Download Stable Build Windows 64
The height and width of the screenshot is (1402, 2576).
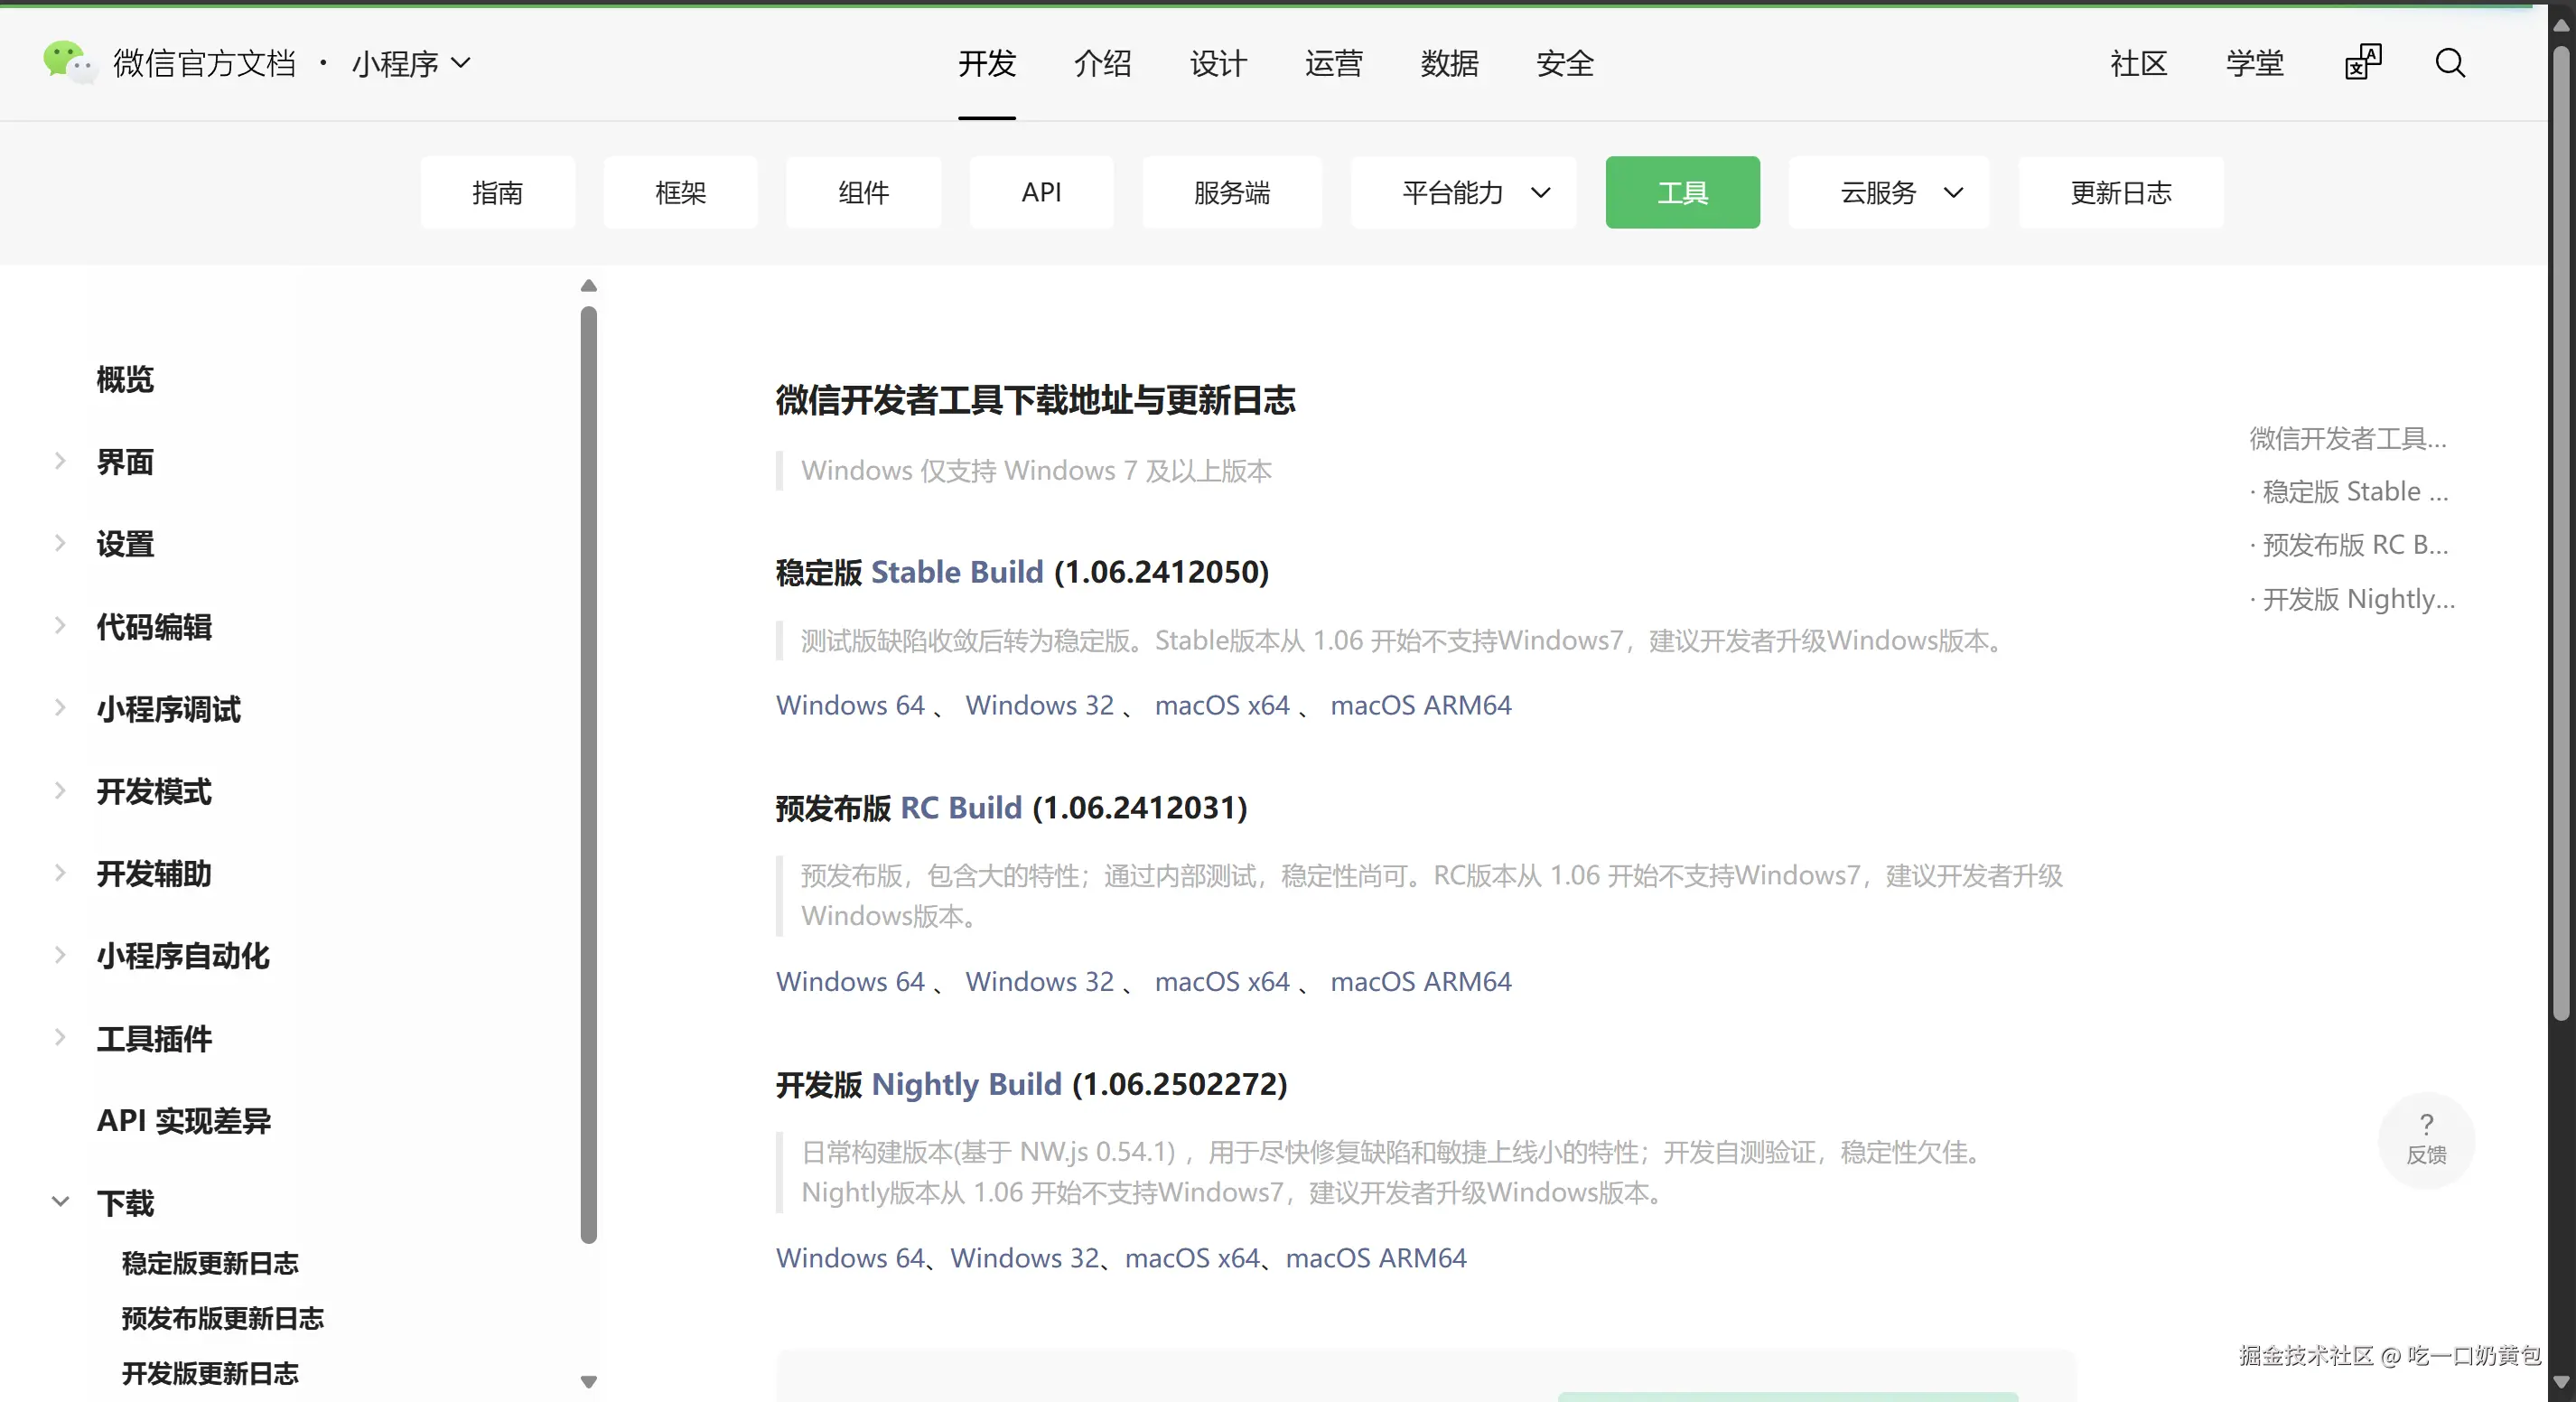(x=850, y=705)
